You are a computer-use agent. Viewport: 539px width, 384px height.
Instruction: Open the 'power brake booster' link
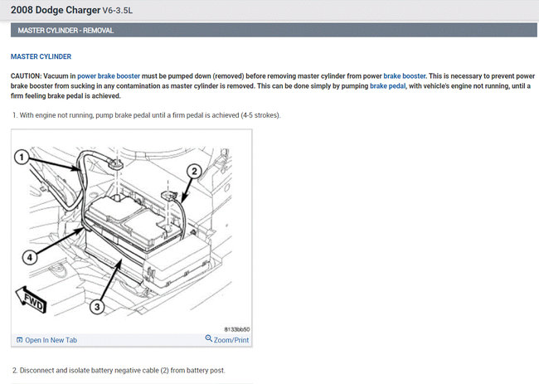coord(109,76)
